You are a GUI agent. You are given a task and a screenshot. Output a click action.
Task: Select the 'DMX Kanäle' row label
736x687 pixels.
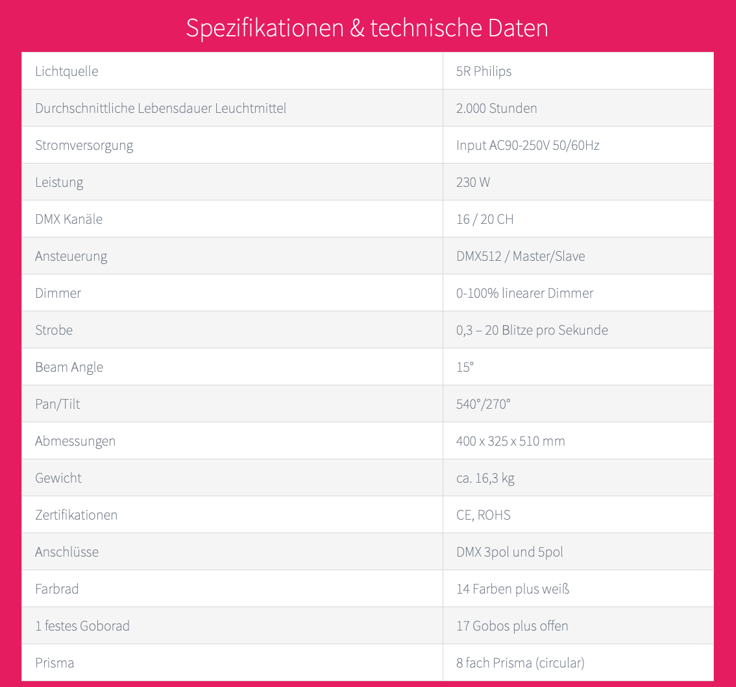click(69, 219)
